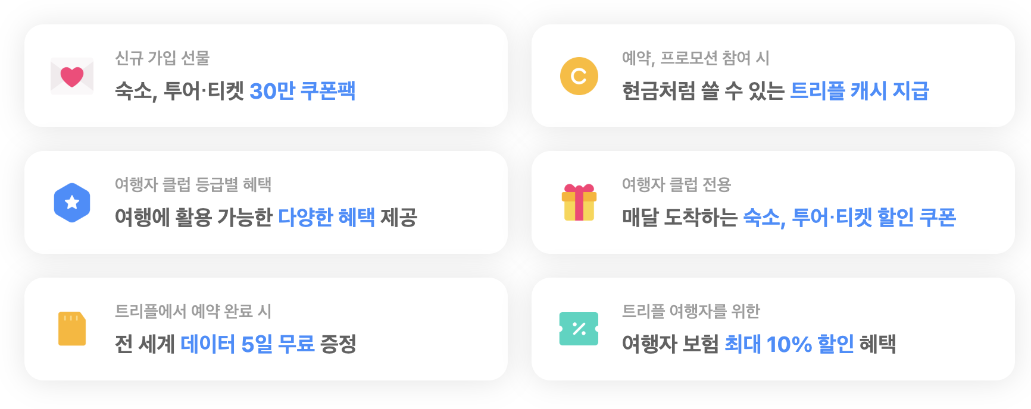The height and width of the screenshot is (409, 1031).
Task: Select the 트리플에서 예약 완료 시 label
Action: pos(193,311)
